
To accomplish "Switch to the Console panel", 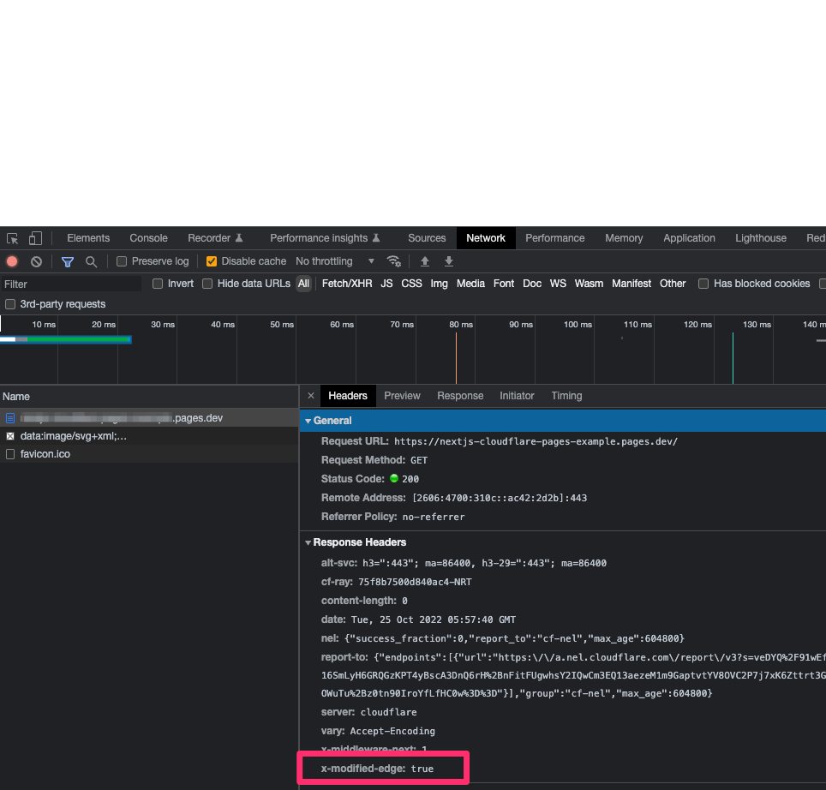I will click(x=148, y=238).
